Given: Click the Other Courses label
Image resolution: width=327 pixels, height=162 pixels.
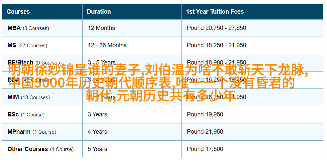Looking at the screenshot, I should [x=28, y=149].
